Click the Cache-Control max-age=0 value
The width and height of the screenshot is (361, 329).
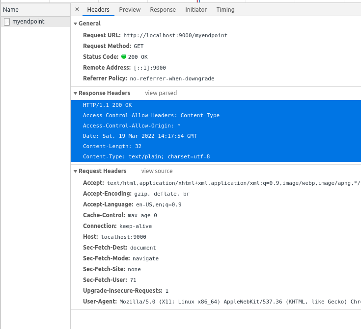click(x=142, y=215)
